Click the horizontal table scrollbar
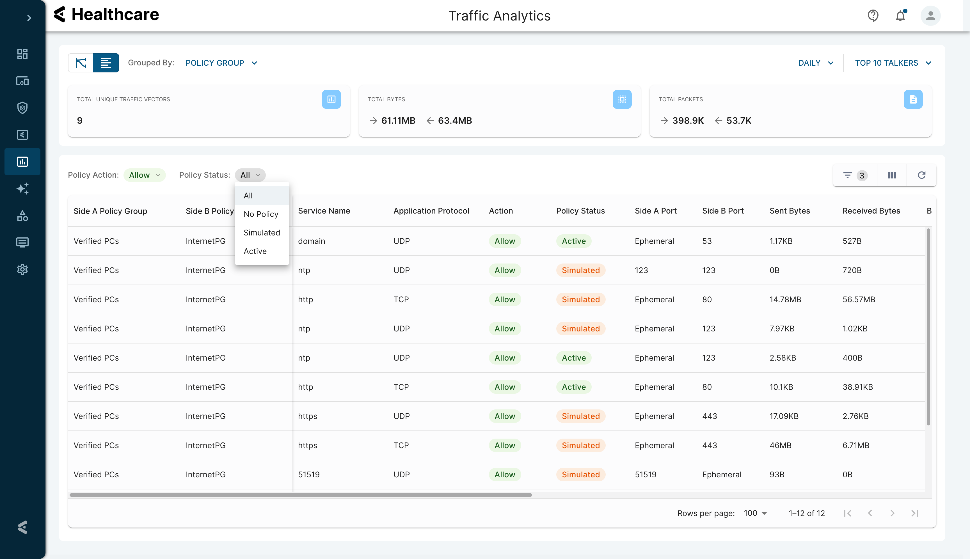Screen dimensions: 970x559 click(x=300, y=495)
